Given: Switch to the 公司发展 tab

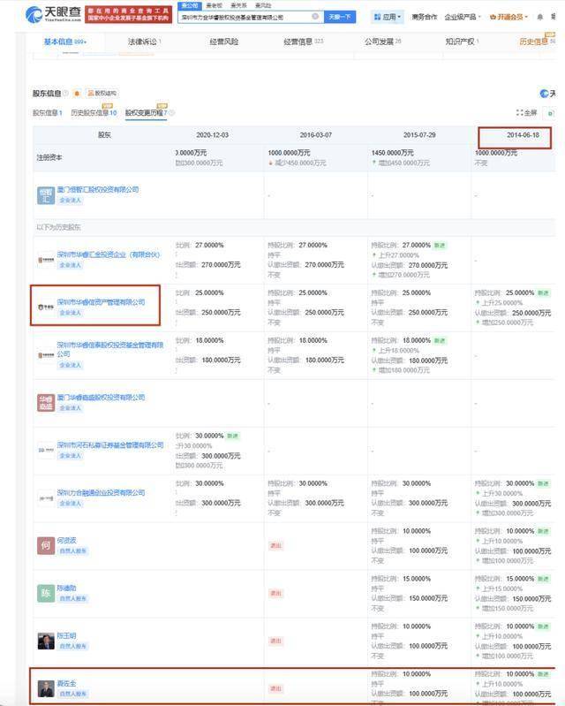Looking at the screenshot, I should tap(383, 42).
